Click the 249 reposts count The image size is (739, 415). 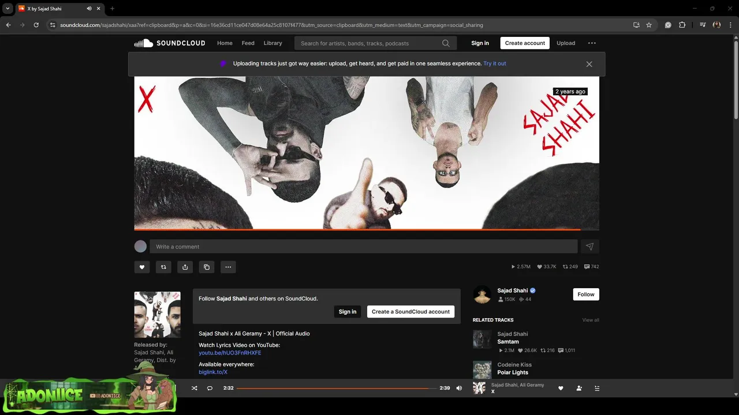coord(570,267)
